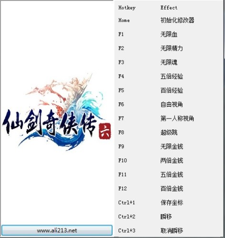225x238 pixels.
Task: Select the F2 无限精力 entry
Action: click(x=169, y=48)
